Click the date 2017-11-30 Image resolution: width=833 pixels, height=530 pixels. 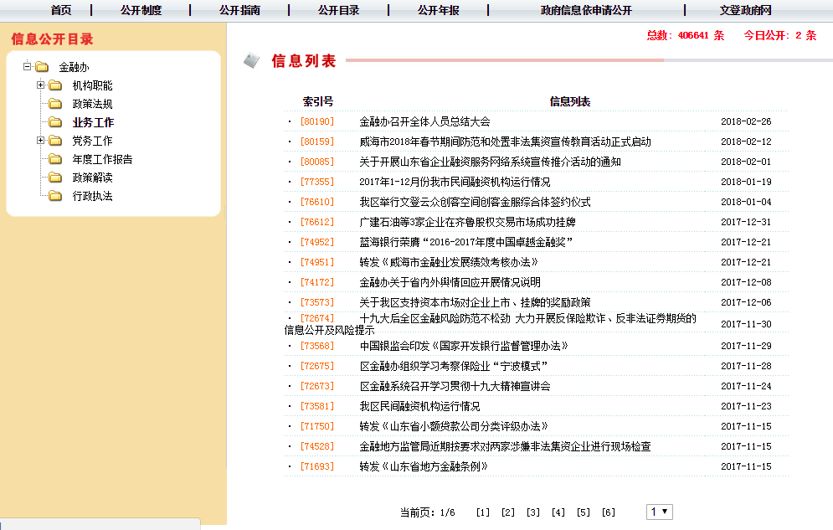click(746, 324)
